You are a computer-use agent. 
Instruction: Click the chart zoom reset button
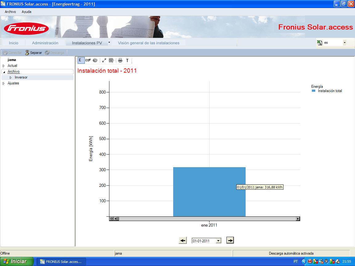[x=111, y=219]
